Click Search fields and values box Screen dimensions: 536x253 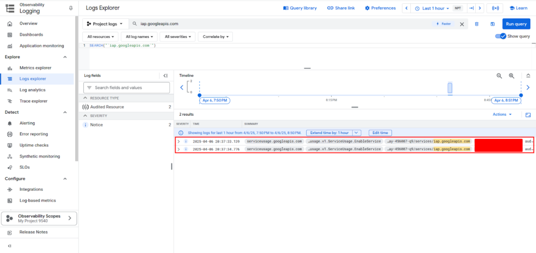pos(127,87)
